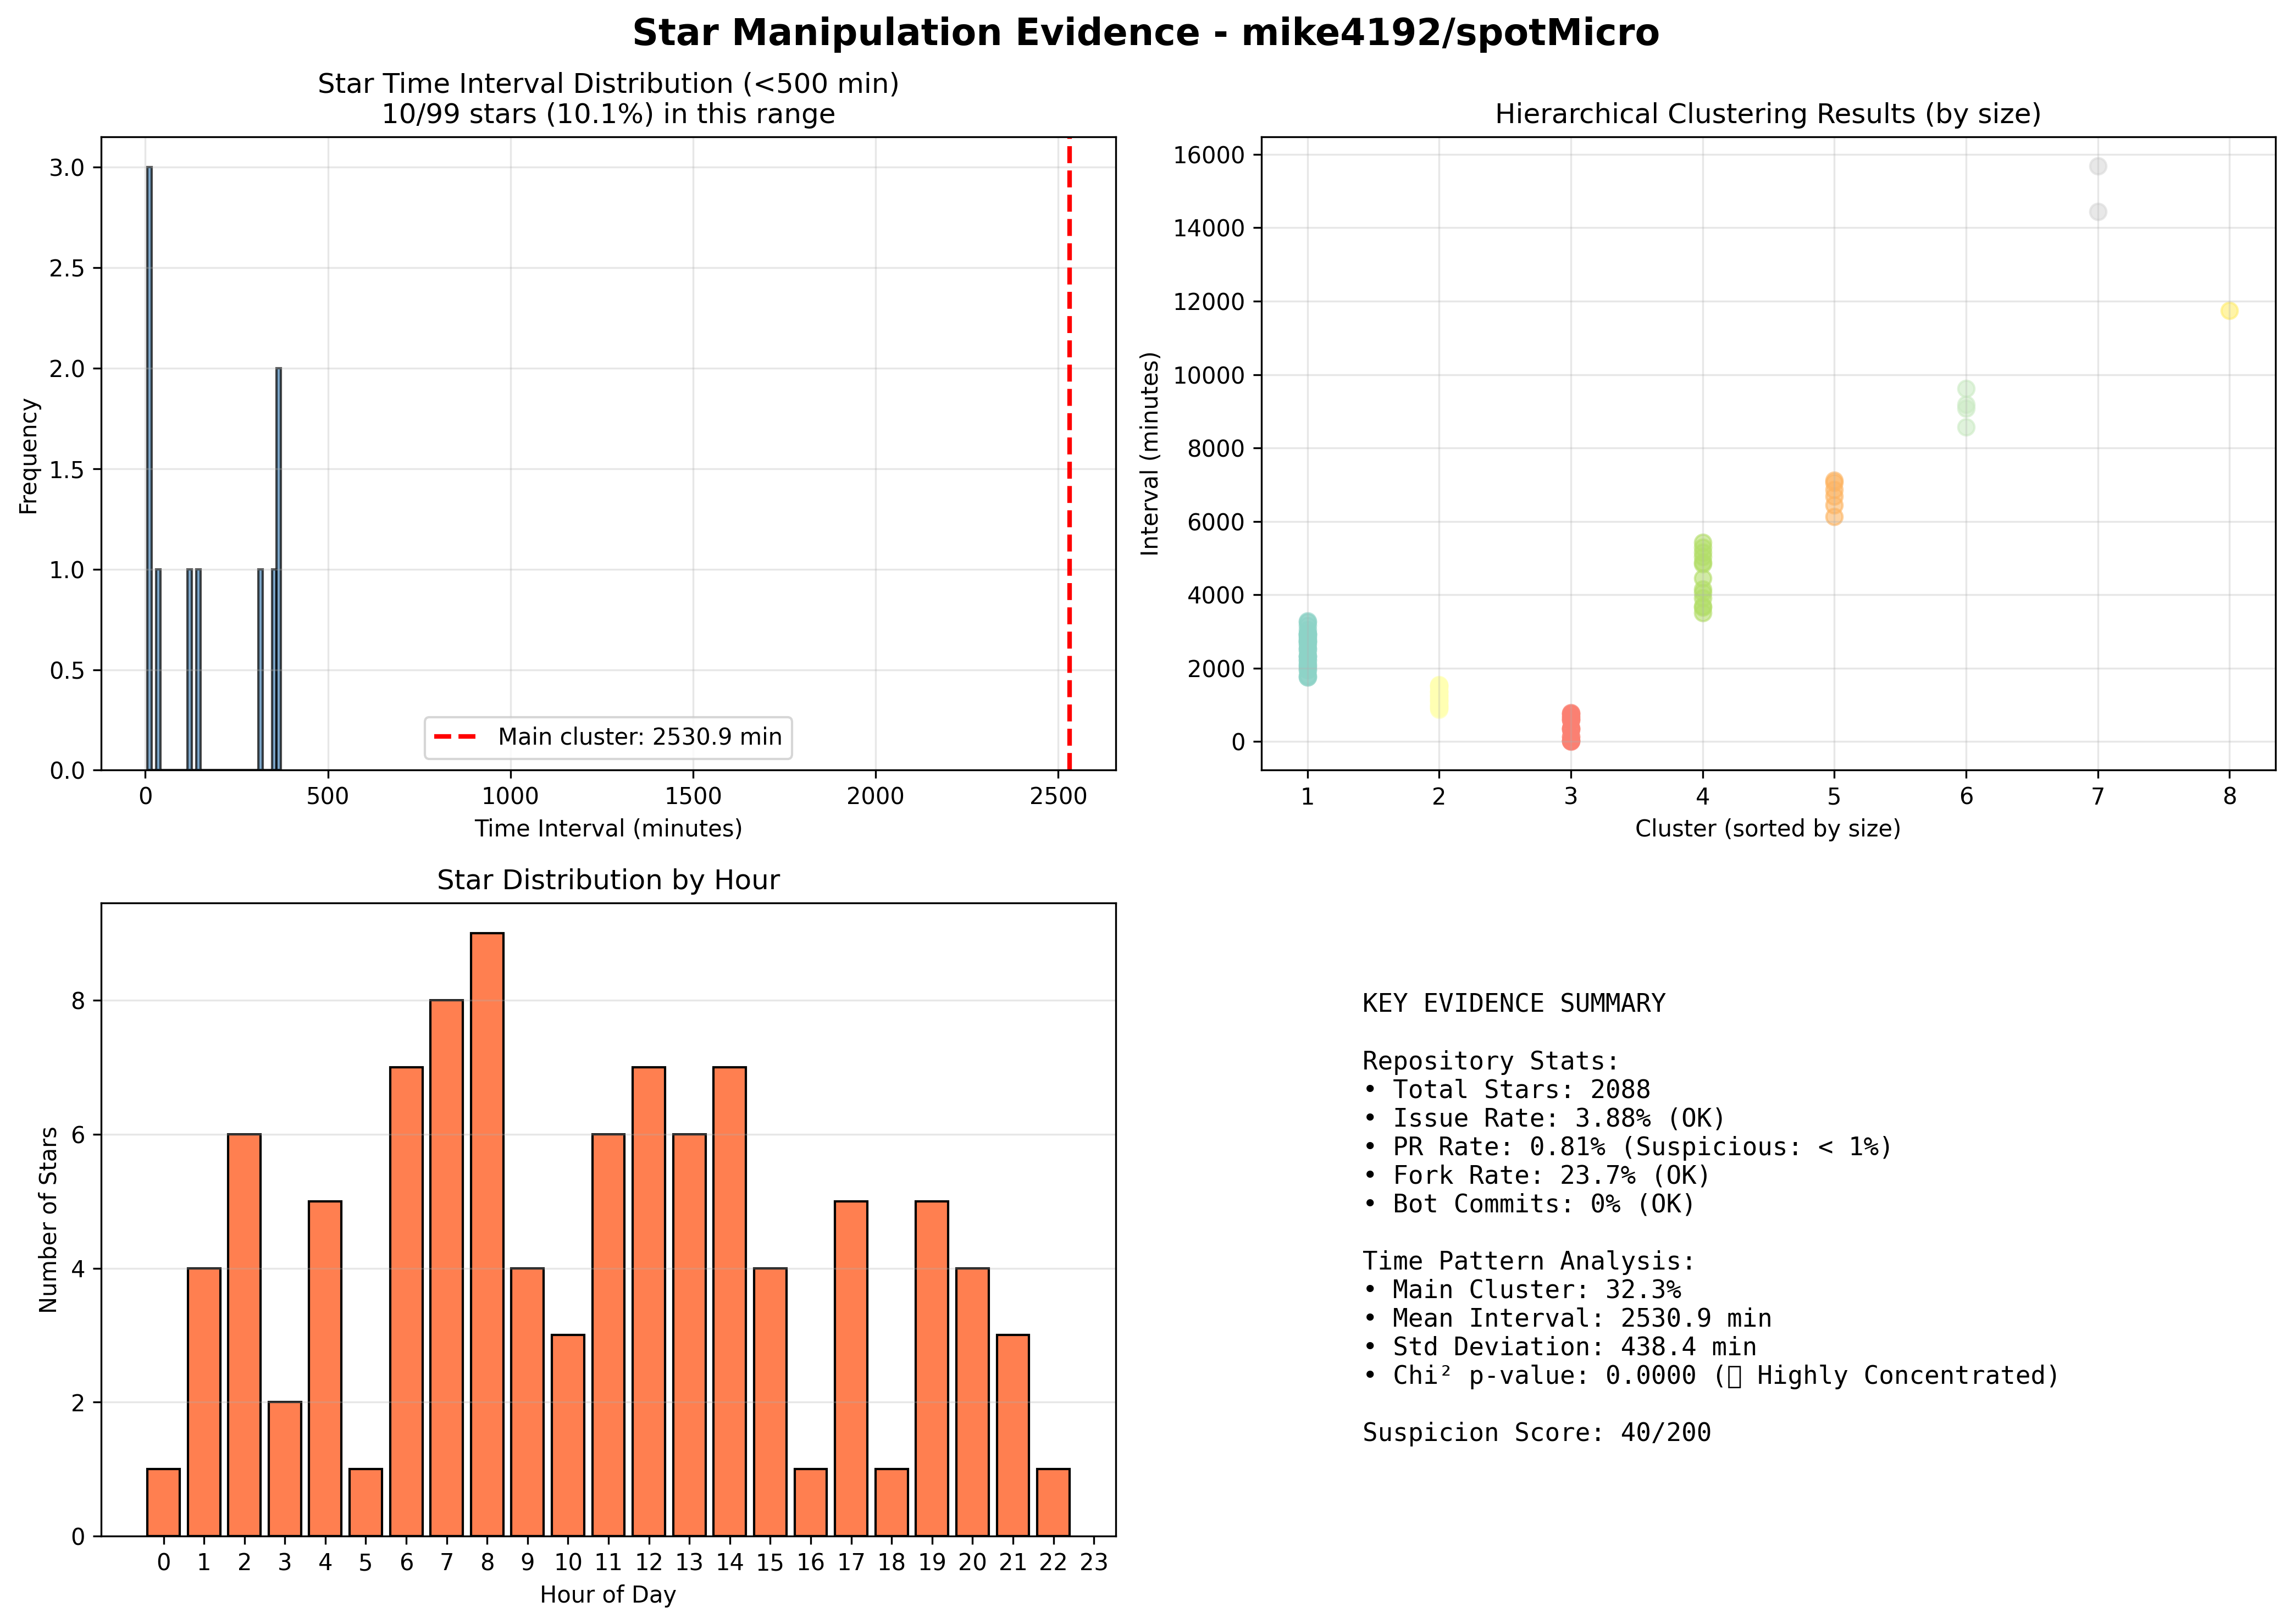Select the hour 7 bar
Image resolution: width=2292 pixels, height=1624 pixels.
447,1268
